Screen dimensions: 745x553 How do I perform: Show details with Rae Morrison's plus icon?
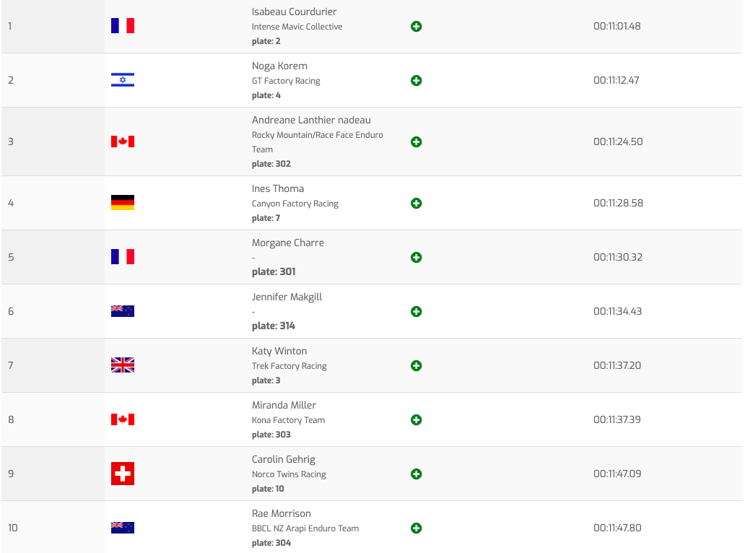(x=416, y=528)
